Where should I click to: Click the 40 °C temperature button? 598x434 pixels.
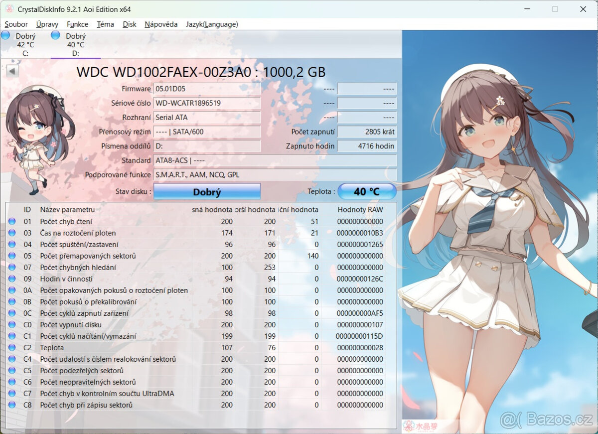(x=367, y=191)
